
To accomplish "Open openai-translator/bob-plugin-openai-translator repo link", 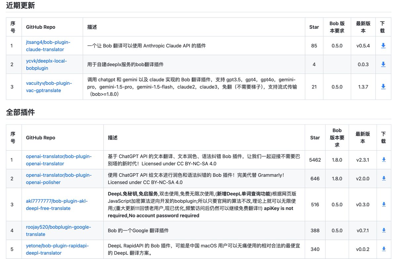I will tap(59, 160).
